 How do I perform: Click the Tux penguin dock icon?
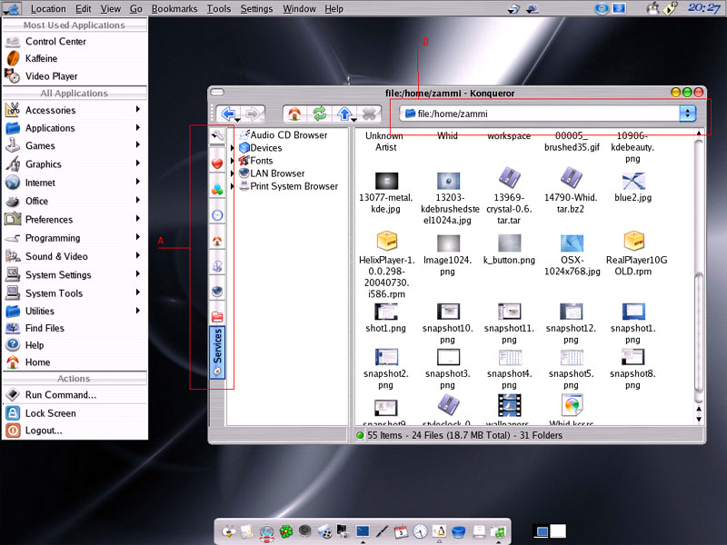tap(439, 531)
